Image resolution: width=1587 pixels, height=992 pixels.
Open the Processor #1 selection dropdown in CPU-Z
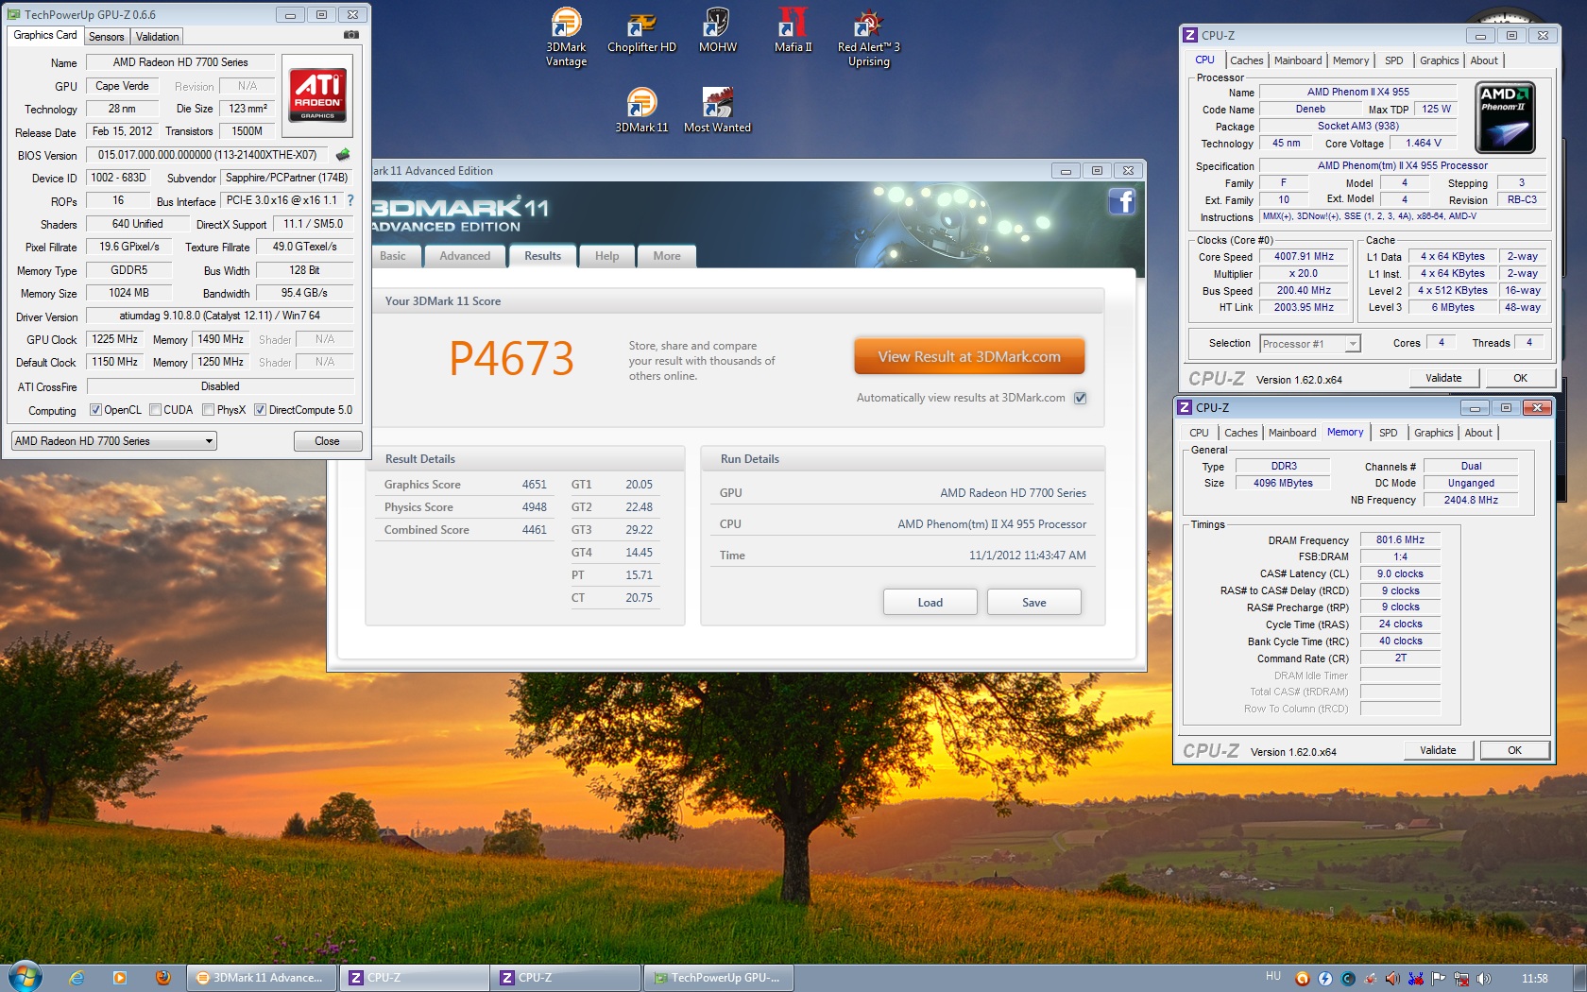click(1310, 344)
